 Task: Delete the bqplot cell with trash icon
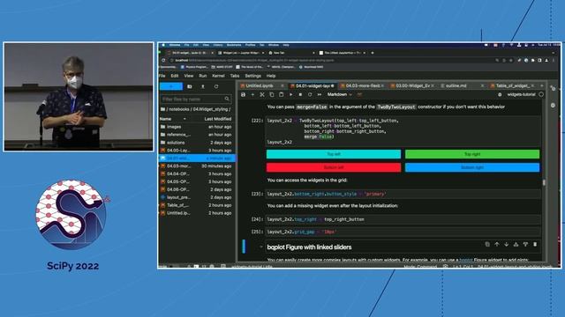pyautogui.click(x=535, y=245)
